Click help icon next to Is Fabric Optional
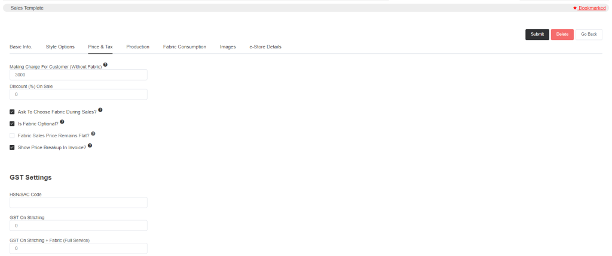This screenshot has height=256, width=612. click(x=62, y=122)
